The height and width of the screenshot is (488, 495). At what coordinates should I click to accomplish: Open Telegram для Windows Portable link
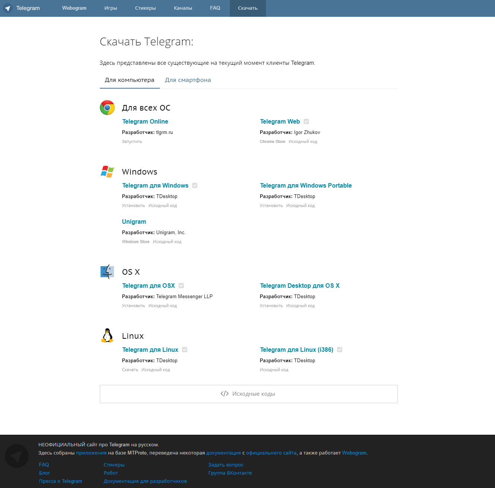306,185
